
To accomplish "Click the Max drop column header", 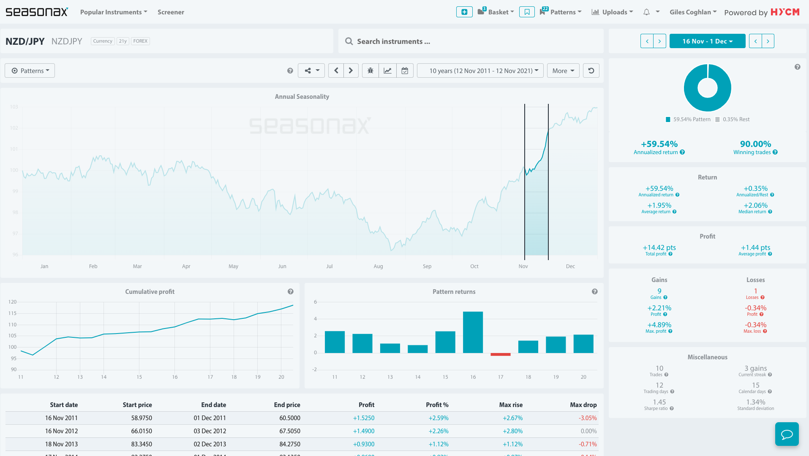I will (583, 404).
